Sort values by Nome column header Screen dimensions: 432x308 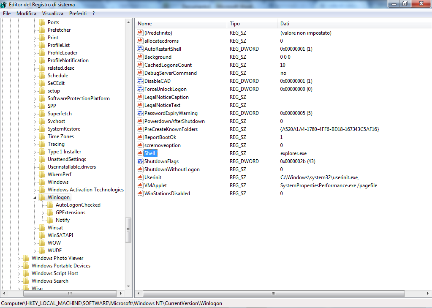point(181,23)
